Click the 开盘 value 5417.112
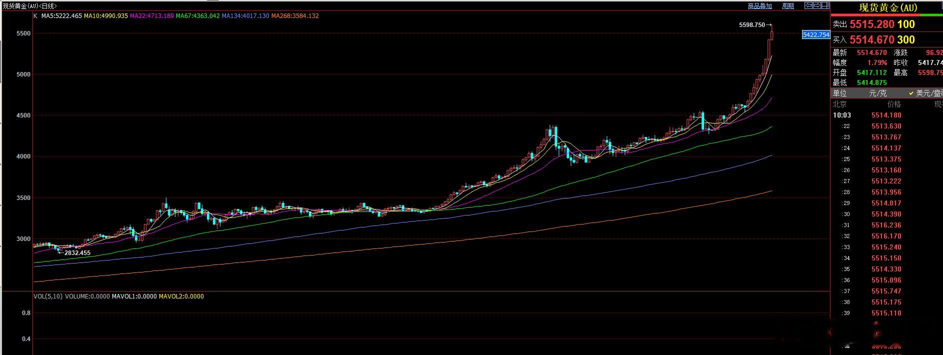Image resolution: width=943 pixels, height=355 pixels. pos(872,73)
